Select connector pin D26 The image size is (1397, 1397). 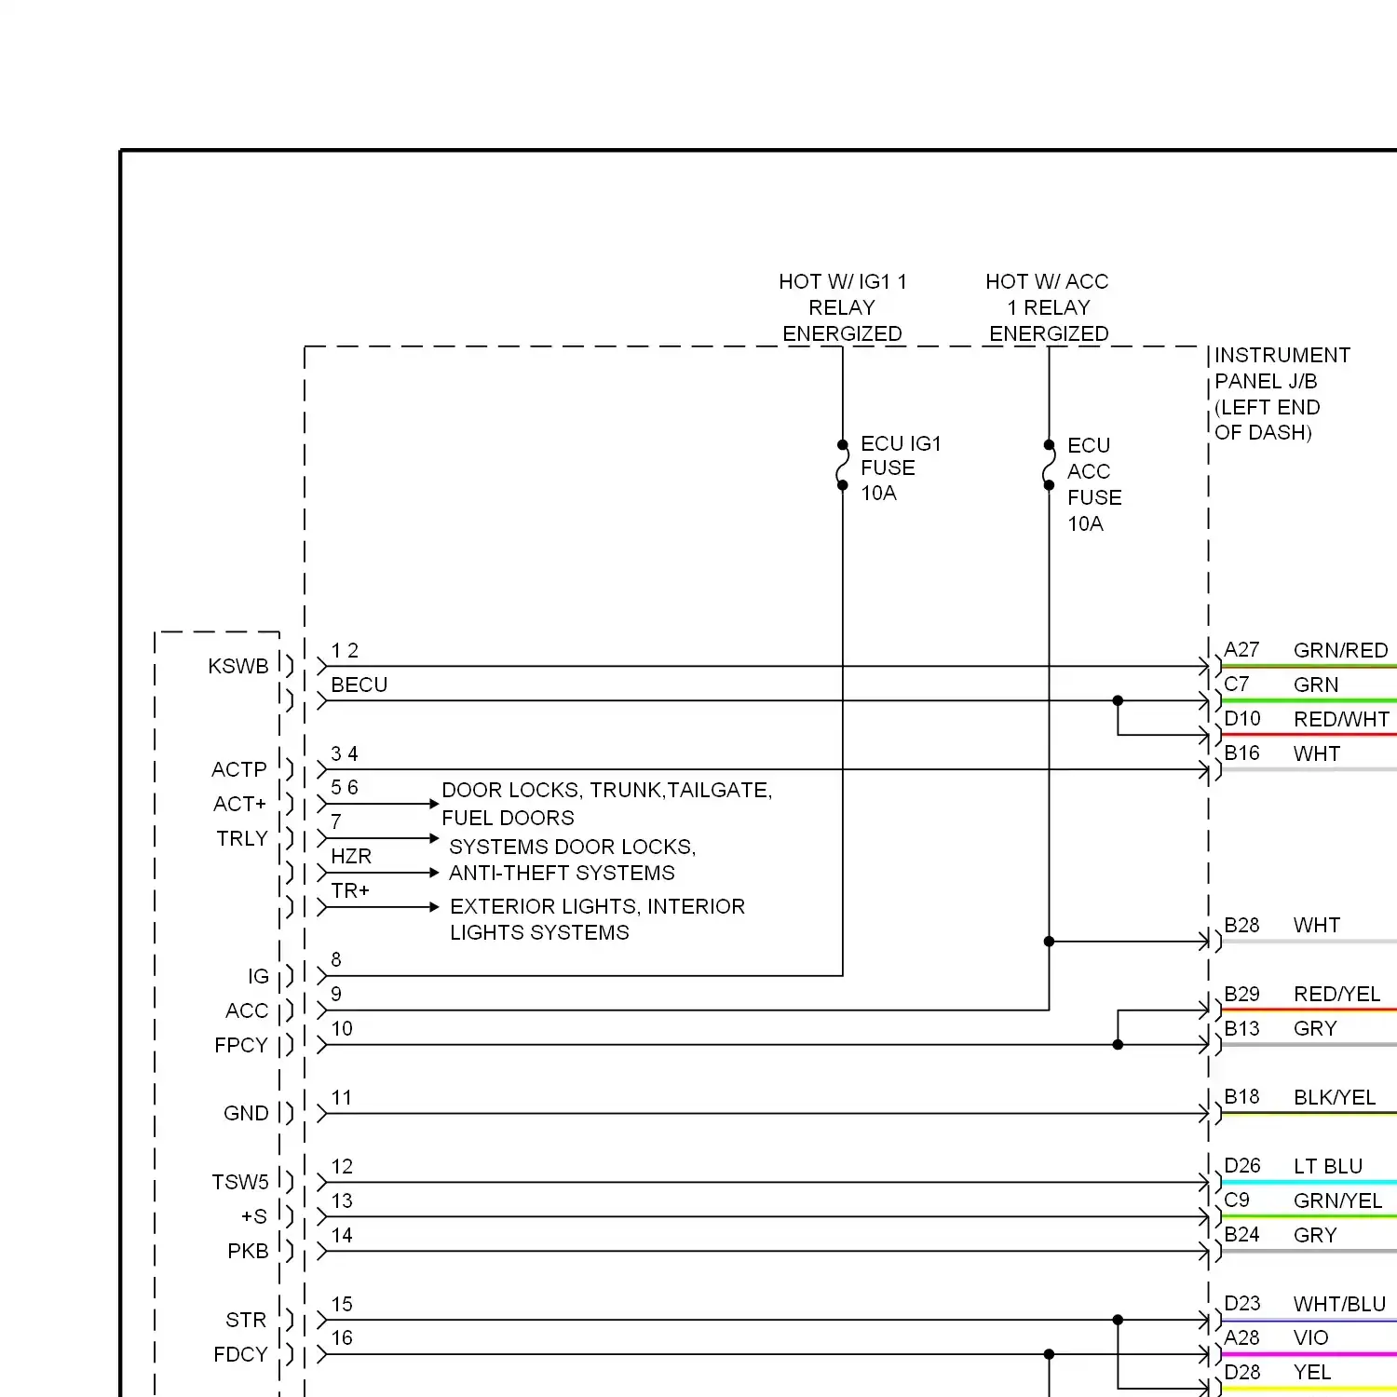point(1242,1165)
